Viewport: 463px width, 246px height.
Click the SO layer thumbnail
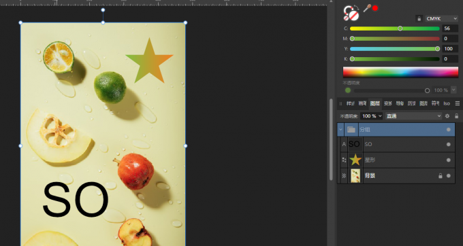[355, 144]
